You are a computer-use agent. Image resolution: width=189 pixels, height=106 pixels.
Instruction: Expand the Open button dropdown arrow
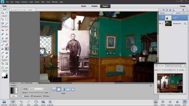pos(9,6)
